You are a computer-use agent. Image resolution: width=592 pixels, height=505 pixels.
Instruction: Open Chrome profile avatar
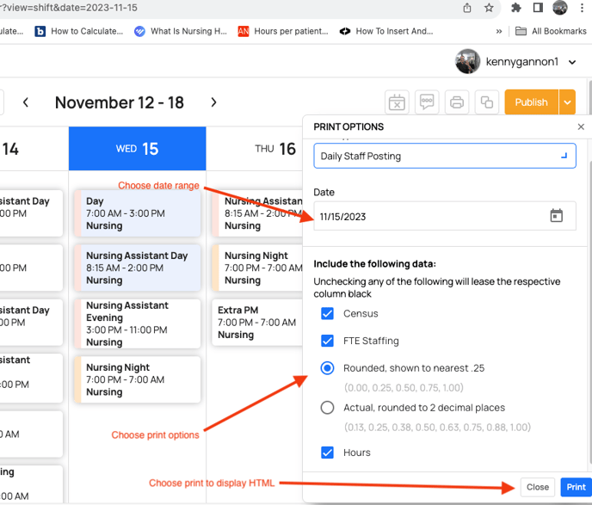[559, 8]
